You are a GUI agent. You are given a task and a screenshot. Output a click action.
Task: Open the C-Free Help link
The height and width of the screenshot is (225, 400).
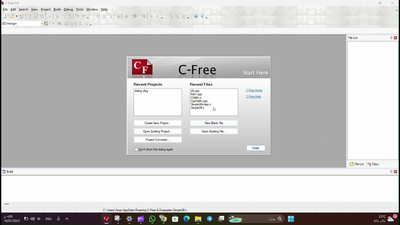tap(253, 97)
